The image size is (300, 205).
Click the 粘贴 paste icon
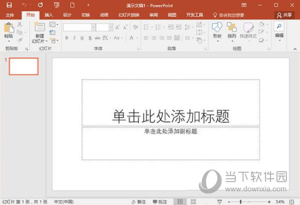click(9, 27)
